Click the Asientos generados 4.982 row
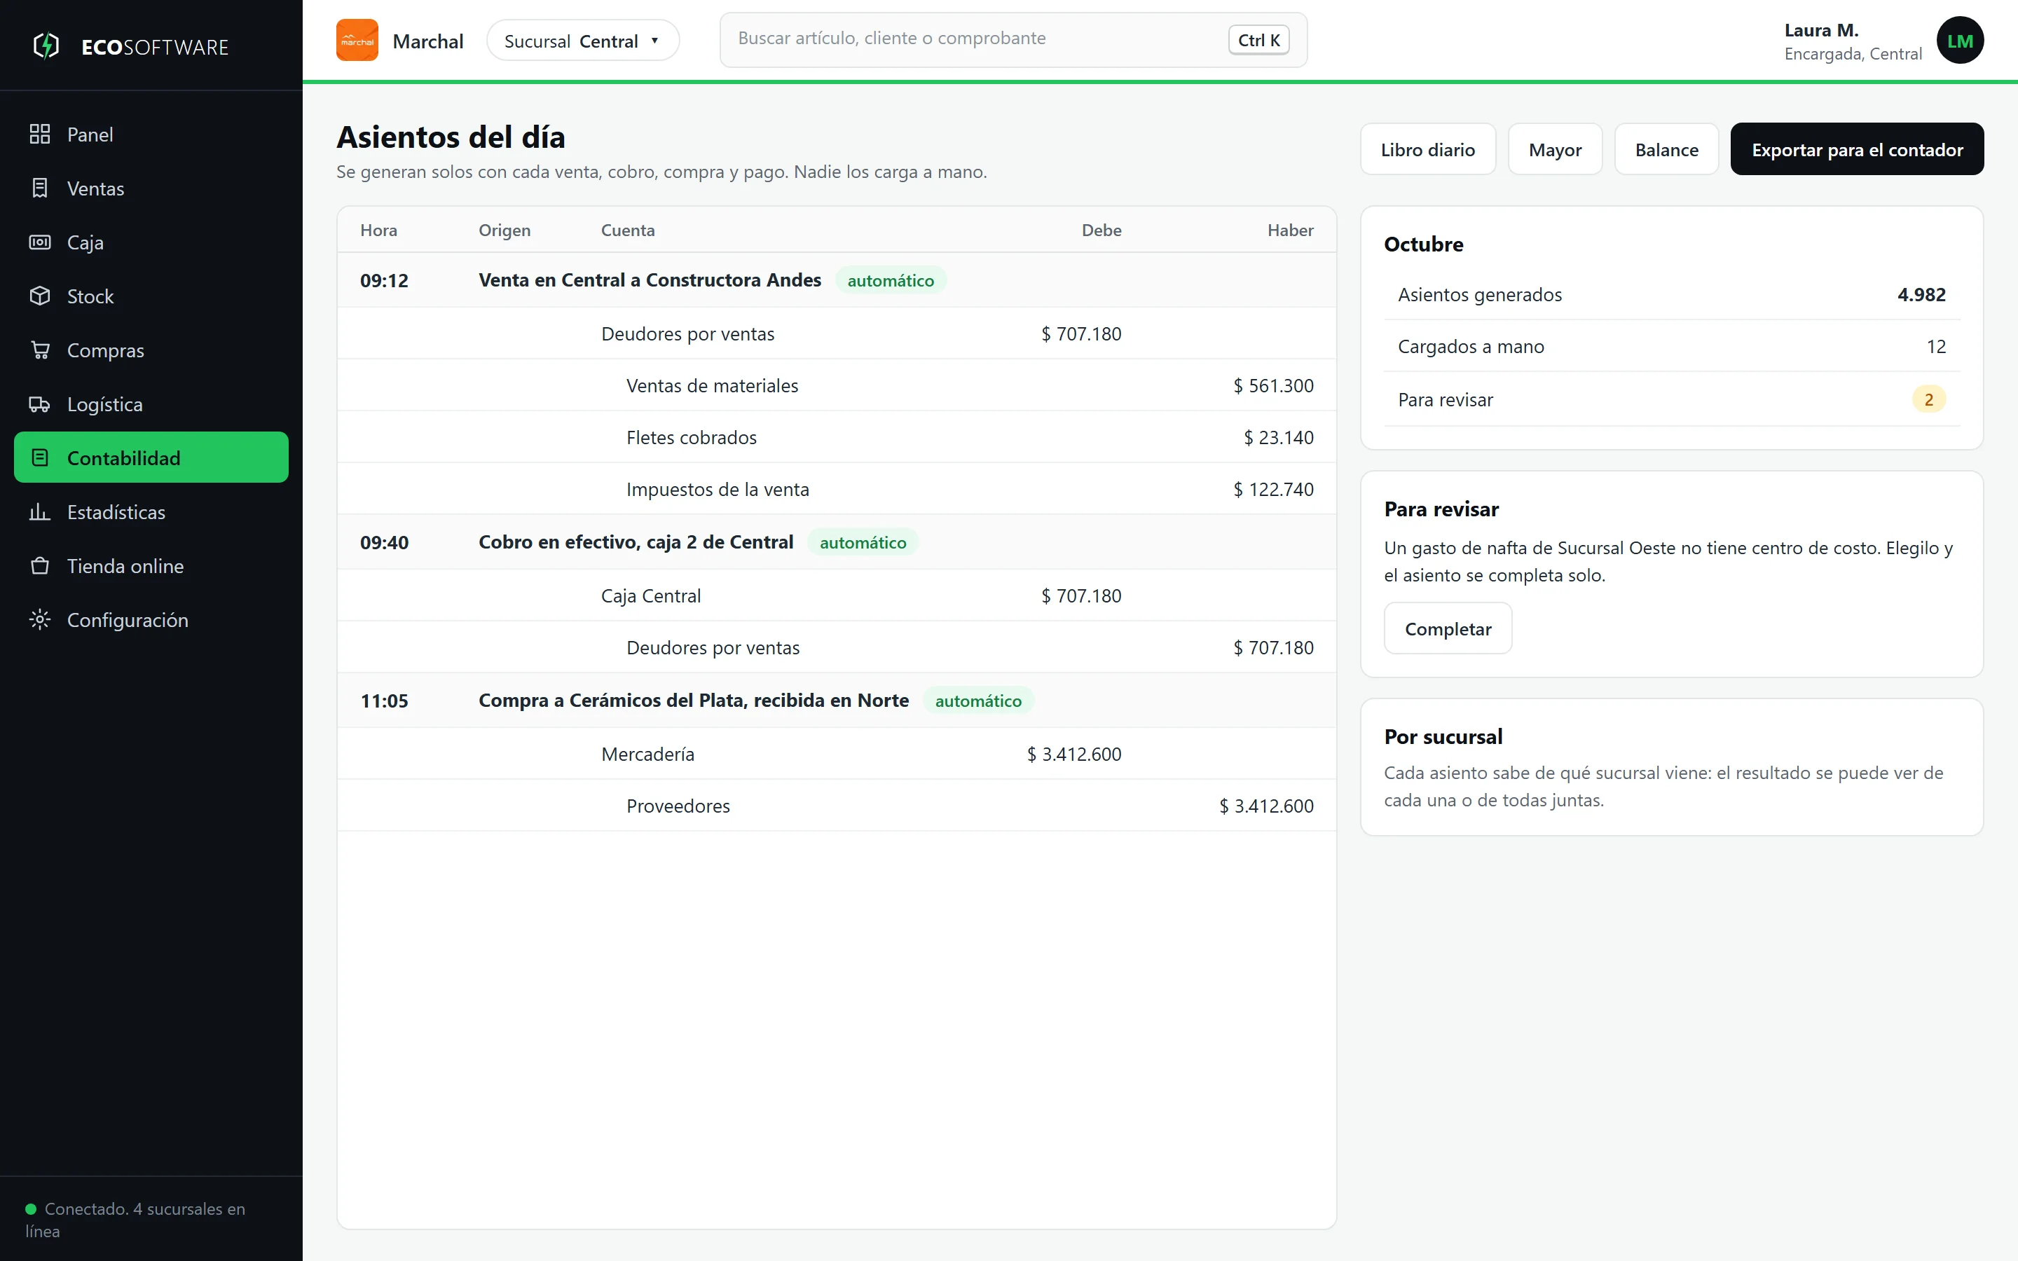Screen dimensions: 2018x1261 [x=1672, y=294]
